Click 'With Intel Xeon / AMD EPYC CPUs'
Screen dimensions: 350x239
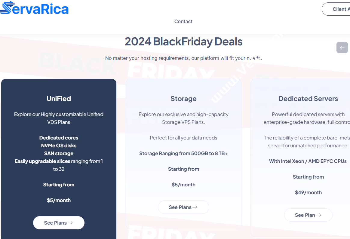coord(308,161)
